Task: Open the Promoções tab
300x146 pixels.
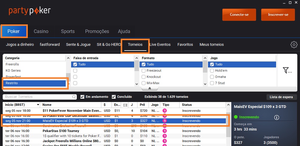Action: click(97, 32)
